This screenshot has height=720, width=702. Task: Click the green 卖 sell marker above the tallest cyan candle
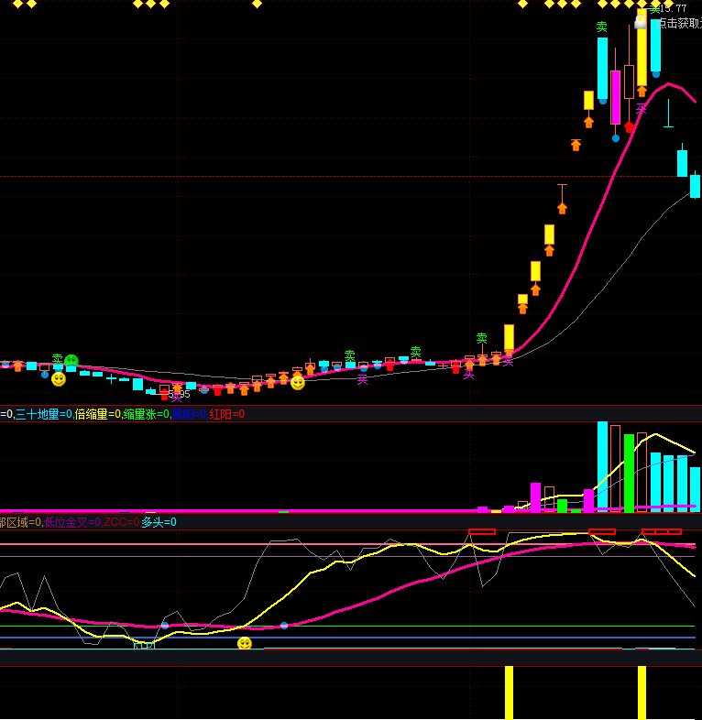pos(602,27)
